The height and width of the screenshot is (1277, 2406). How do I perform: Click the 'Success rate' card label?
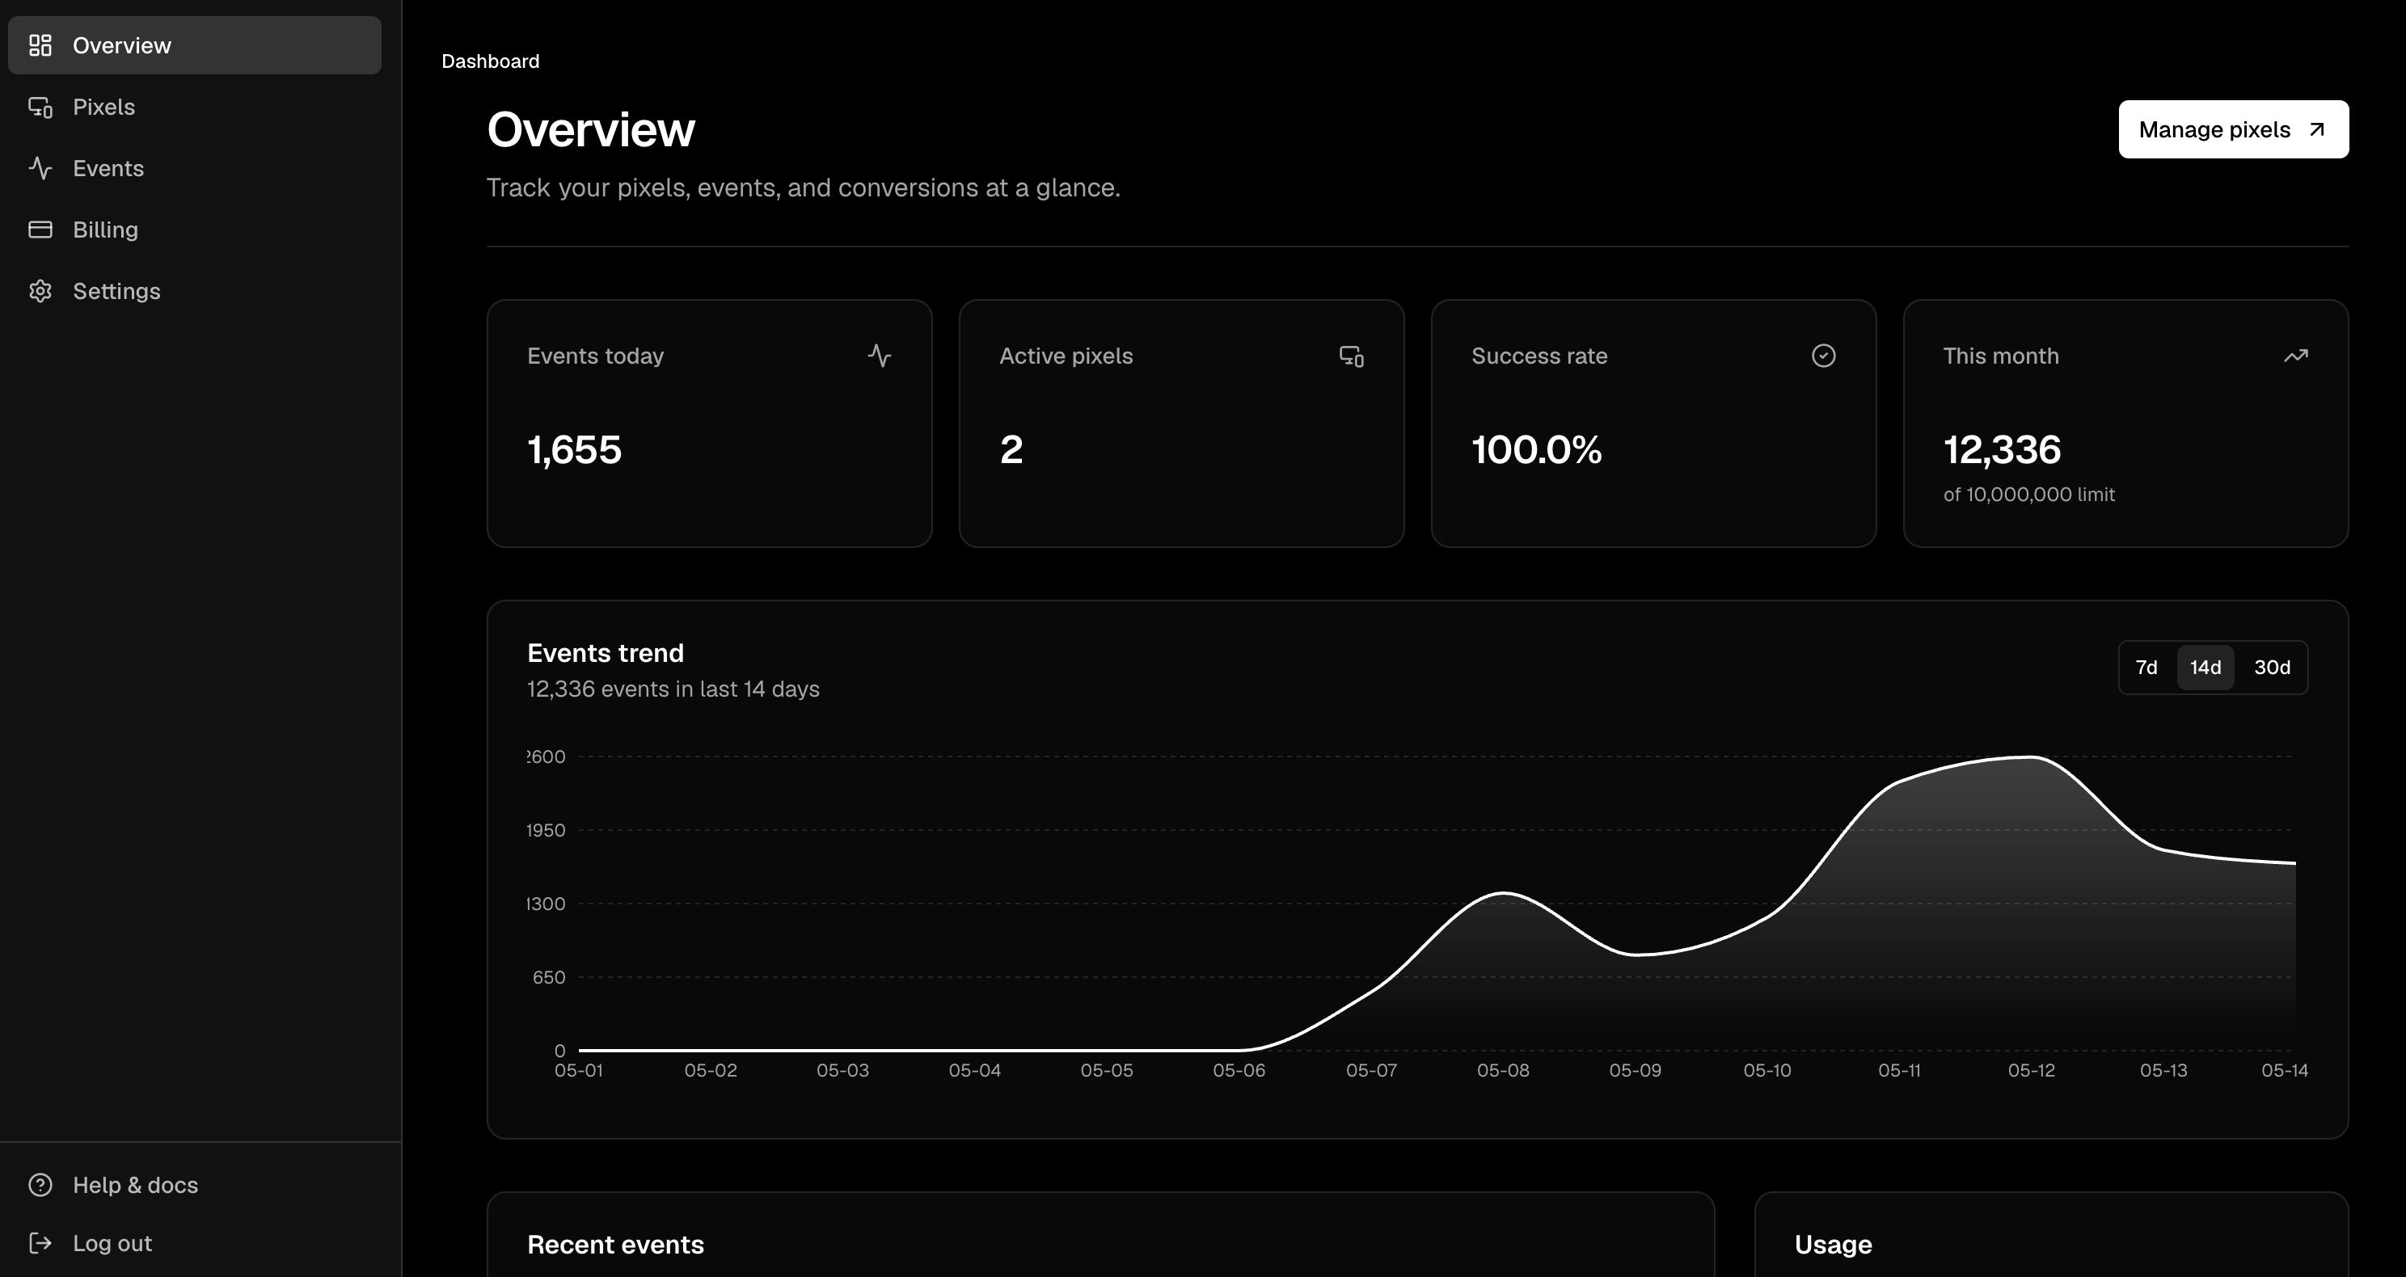tap(1539, 356)
